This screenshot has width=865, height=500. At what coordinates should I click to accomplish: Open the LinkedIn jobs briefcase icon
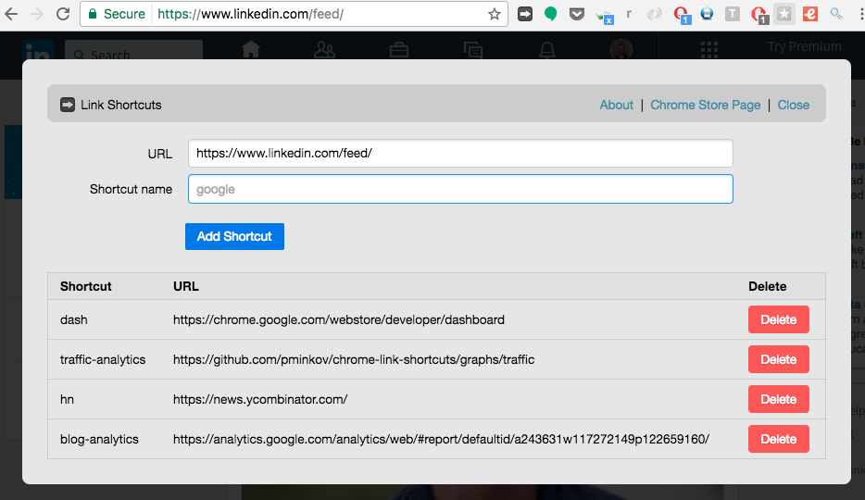[399, 50]
